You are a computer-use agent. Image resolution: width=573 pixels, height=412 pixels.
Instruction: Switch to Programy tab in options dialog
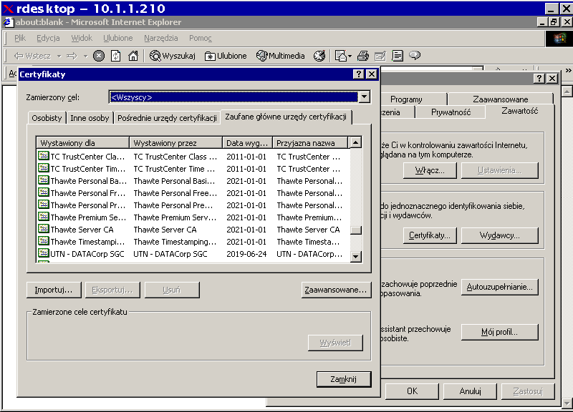click(406, 99)
